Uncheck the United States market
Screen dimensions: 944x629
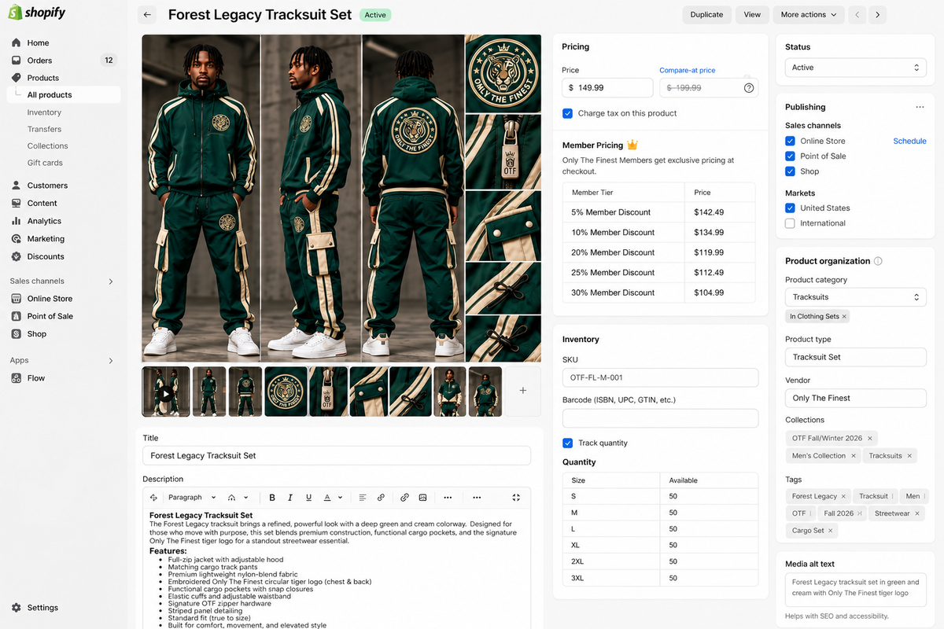click(x=790, y=208)
